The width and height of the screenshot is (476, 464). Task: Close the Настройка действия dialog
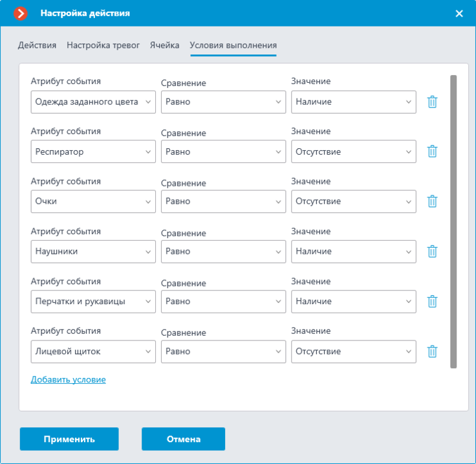tap(459, 14)
